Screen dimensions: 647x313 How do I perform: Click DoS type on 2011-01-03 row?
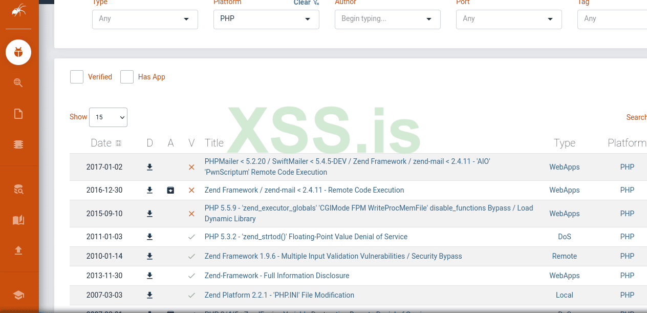pyautogui.click(x=565, y=237)
